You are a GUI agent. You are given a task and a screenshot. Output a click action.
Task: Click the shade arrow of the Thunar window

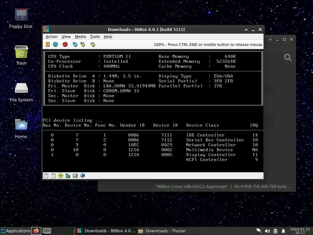[x=270, y=39]
